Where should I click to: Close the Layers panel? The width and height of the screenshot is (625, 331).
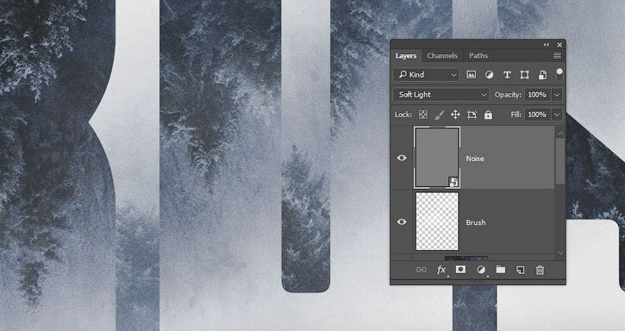click(x=559, y=45)
